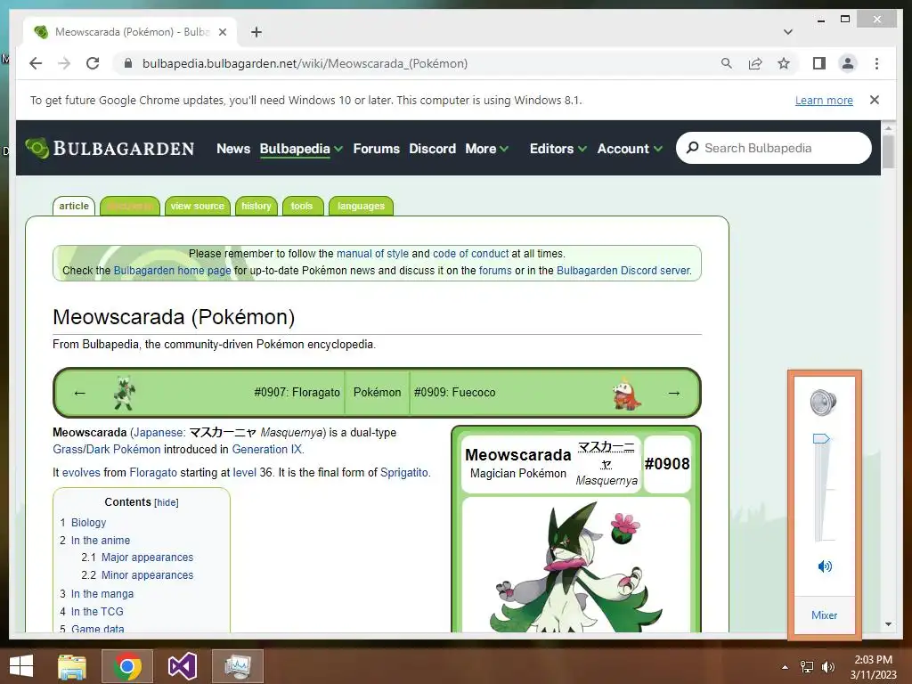912x684 pixels.
Task: Click the padlock site info icon
Action: [128, 63]
